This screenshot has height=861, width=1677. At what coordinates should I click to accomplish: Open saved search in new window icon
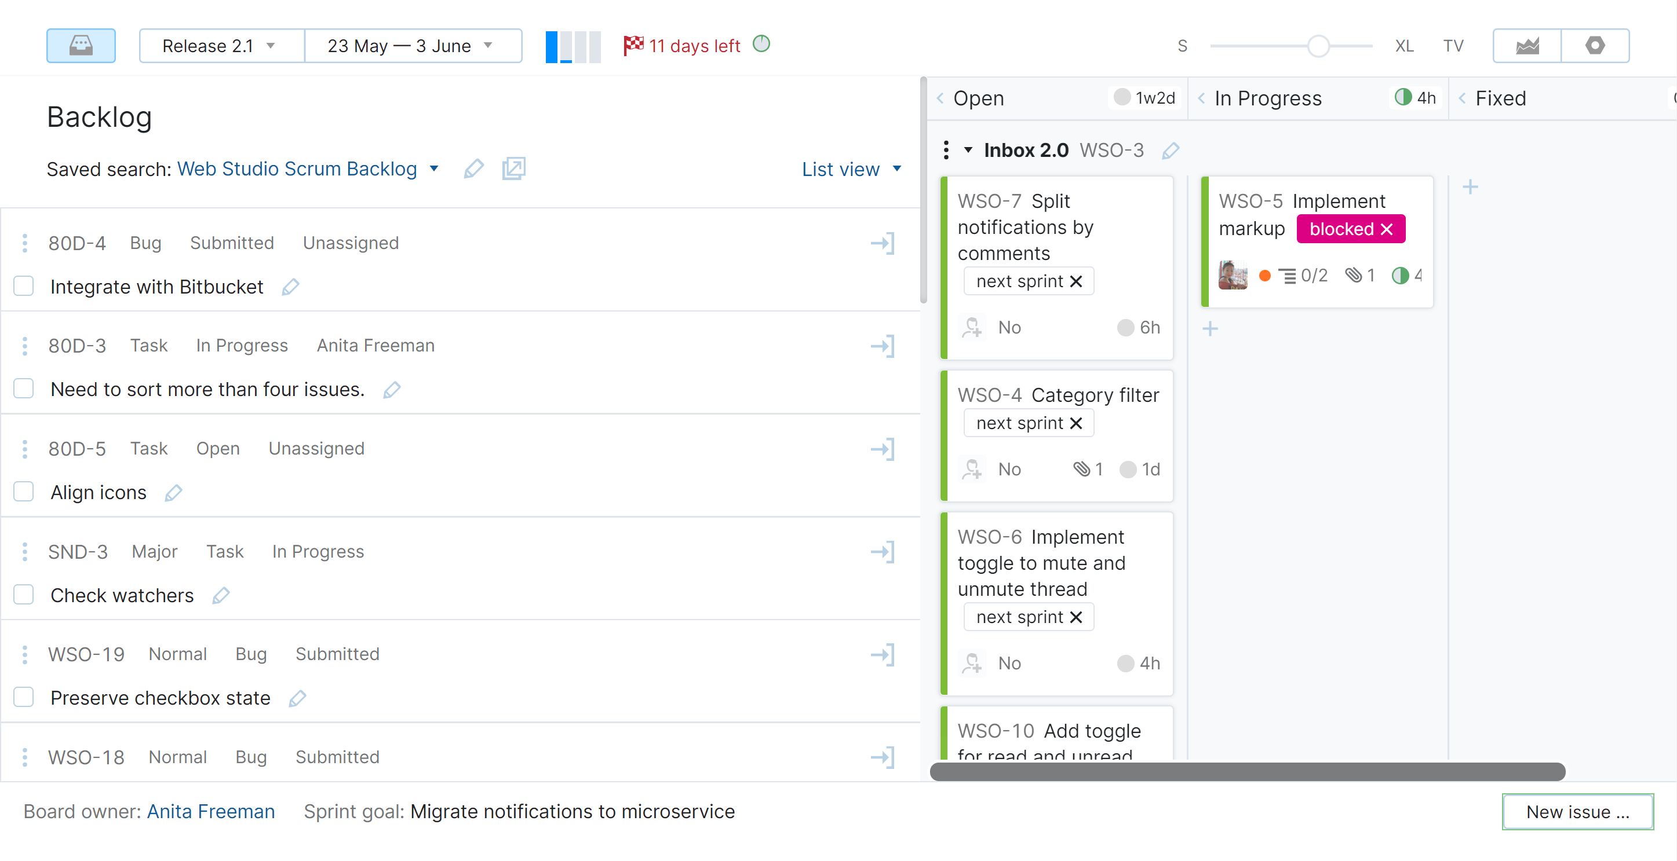coord(513,169)
